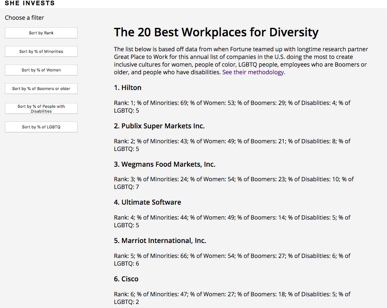Click Wegmans stats line starting Rank: 3
Viewport: 387px width, 308px height.
pos(234,183)
